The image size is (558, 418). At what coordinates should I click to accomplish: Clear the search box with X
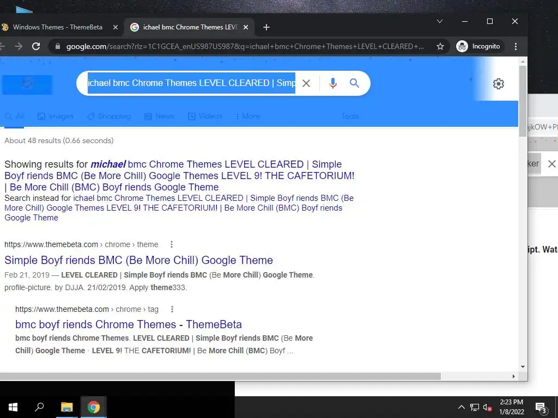click(x=306, y=83)
